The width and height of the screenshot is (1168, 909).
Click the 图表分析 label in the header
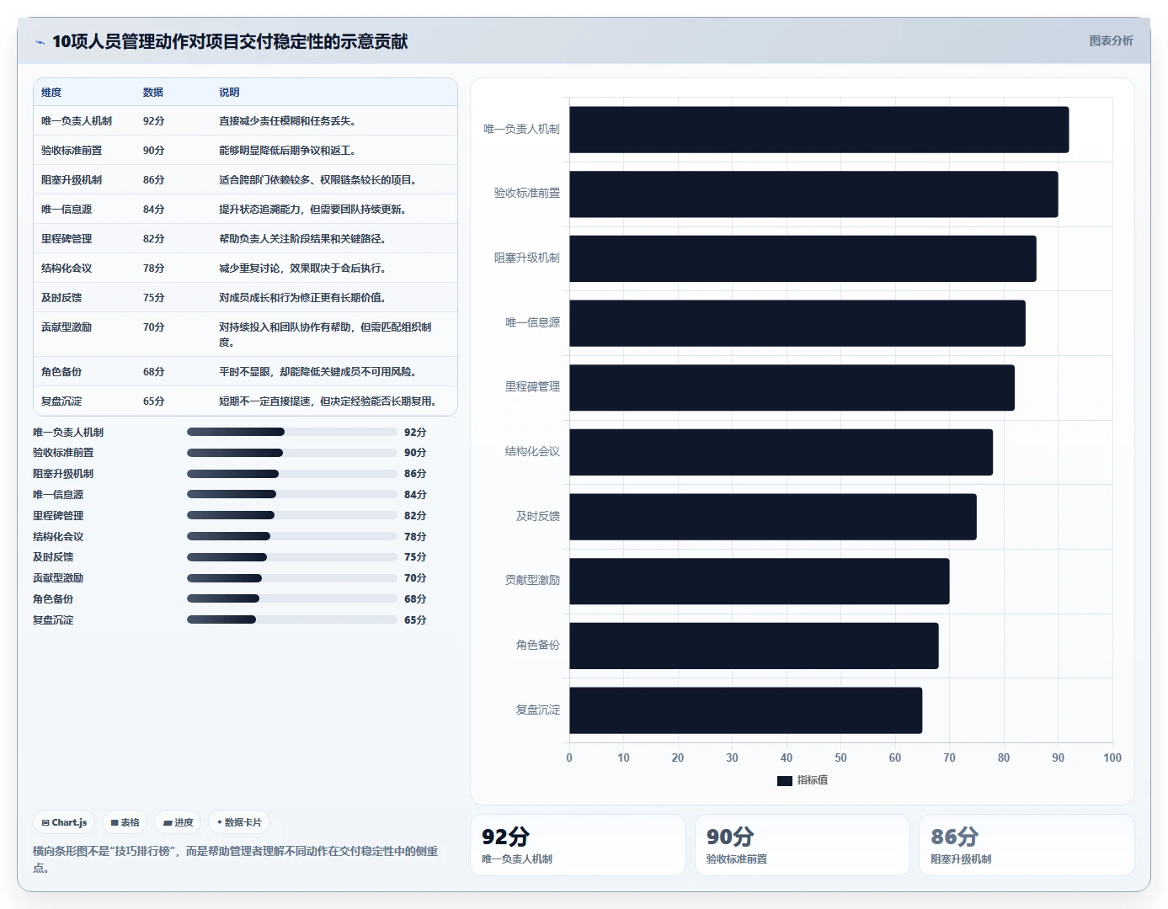[1111, 40]
